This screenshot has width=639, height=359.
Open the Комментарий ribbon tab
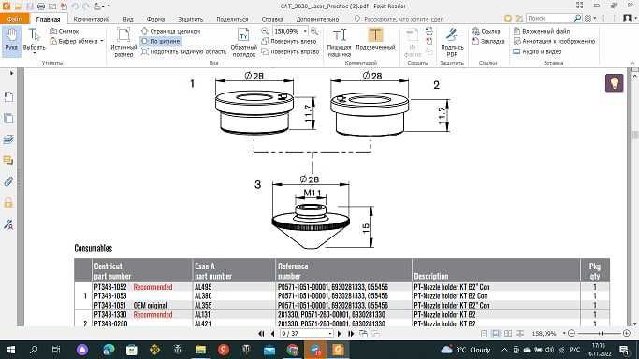tap(92, 19)
